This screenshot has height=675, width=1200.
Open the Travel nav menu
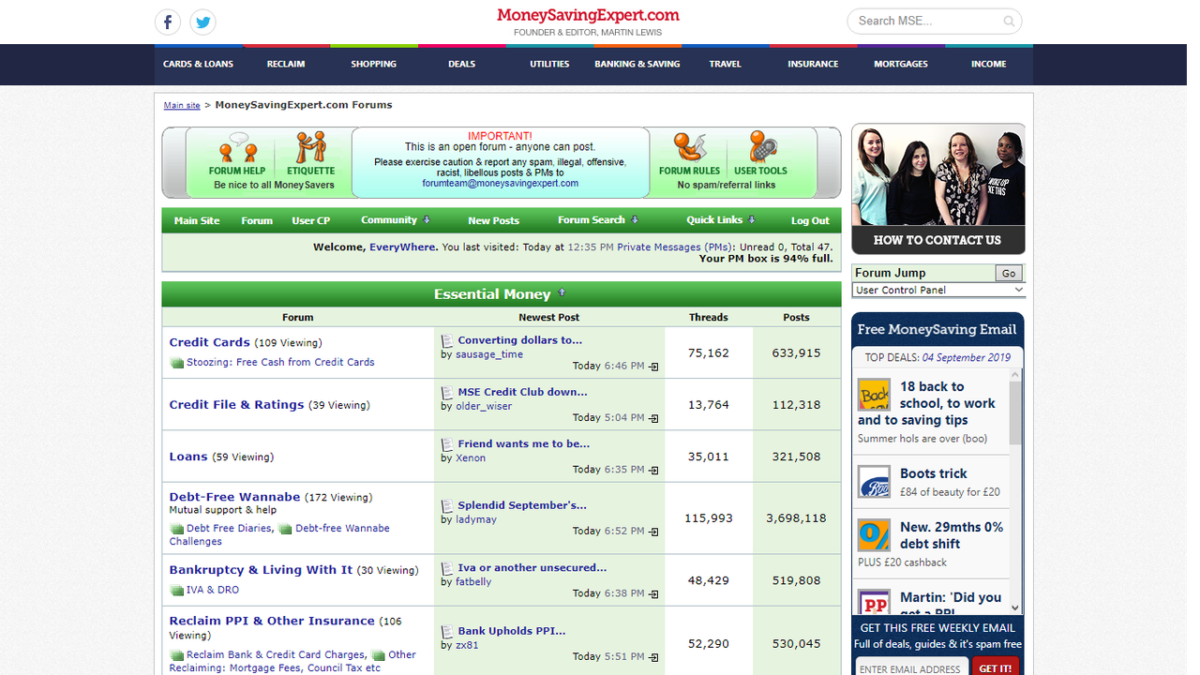pyautogui.click(x=726, y=65)
